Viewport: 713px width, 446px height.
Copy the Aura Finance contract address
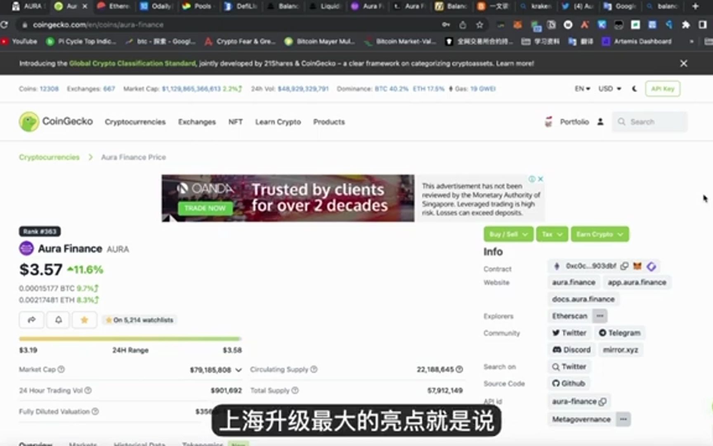(624, 266)
